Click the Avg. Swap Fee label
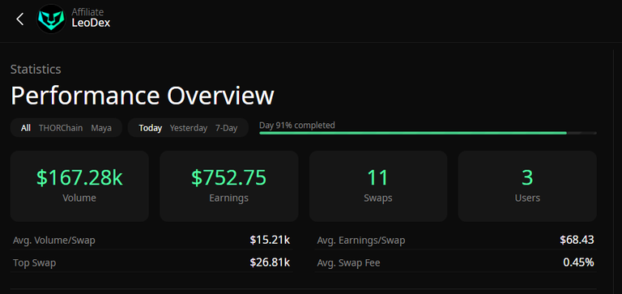This screenshot has height=294, width=622. click(x=348, y=263)
